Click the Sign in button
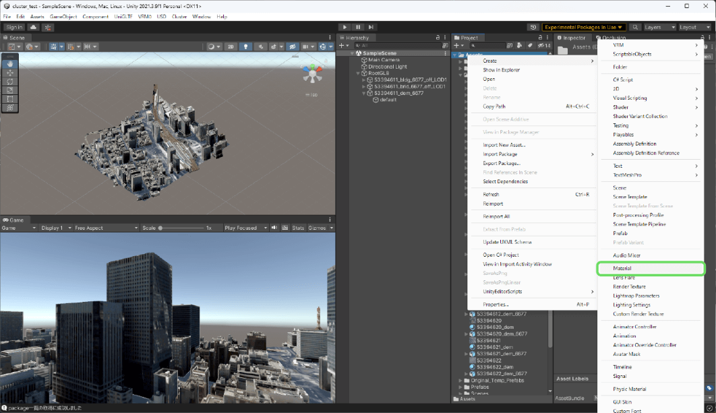 13,27
